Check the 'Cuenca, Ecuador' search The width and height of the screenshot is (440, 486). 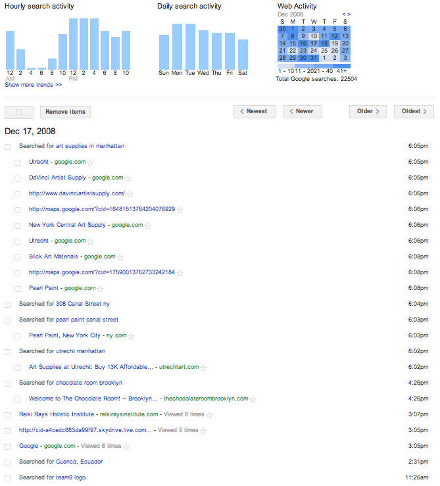pos(8,462)
